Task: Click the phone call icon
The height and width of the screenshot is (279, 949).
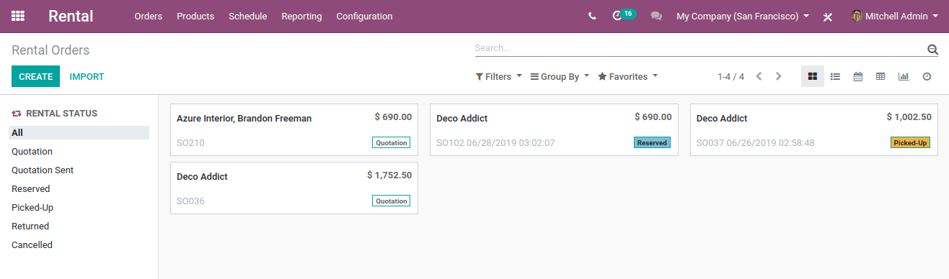Action: (x=592, y=16)
